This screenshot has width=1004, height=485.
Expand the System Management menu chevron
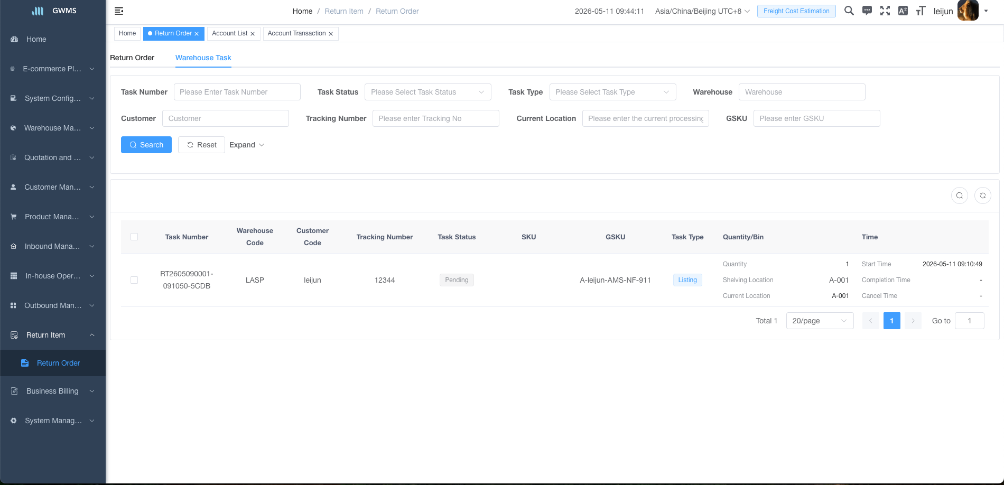(x=92, y=421)
